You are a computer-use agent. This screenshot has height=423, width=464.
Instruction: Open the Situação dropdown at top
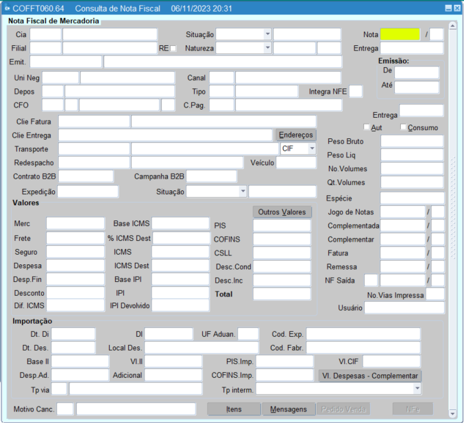pyautogui.click(x=267, y=34)
